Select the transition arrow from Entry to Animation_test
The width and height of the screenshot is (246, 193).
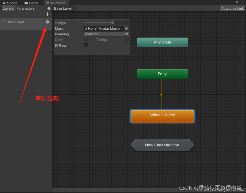161,94
